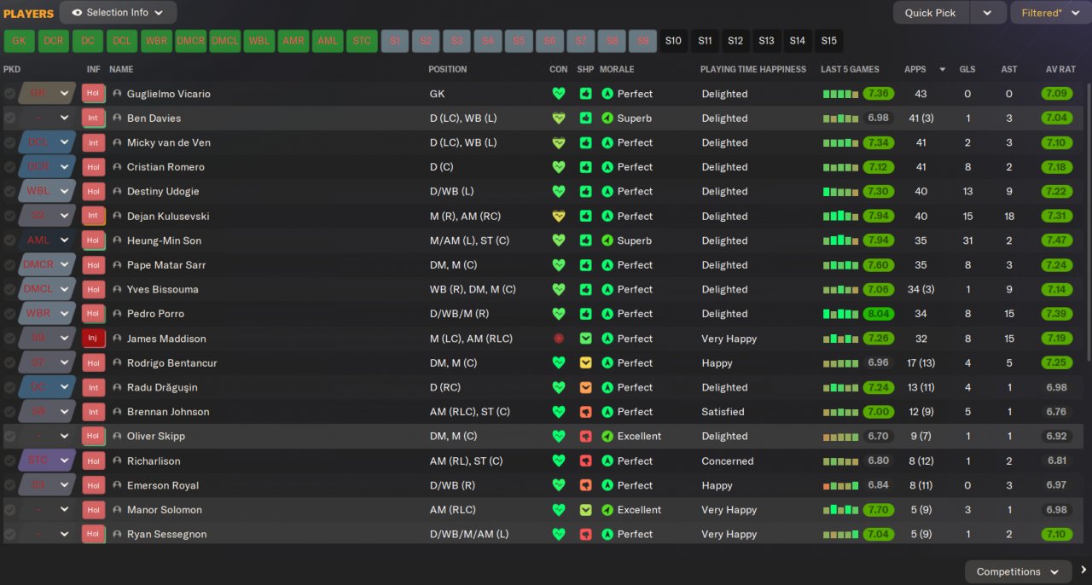Select the S10 substitute slot button
Screen dimensions: 1092x585
pyautogui.click(x=674, y=41)
